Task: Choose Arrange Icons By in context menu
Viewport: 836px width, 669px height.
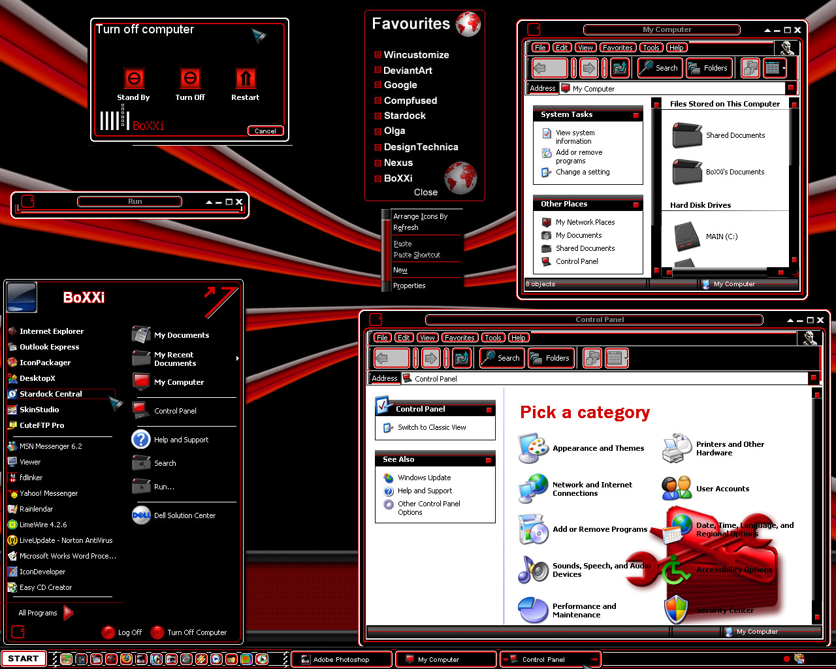Action: click(x=421, y=216)
